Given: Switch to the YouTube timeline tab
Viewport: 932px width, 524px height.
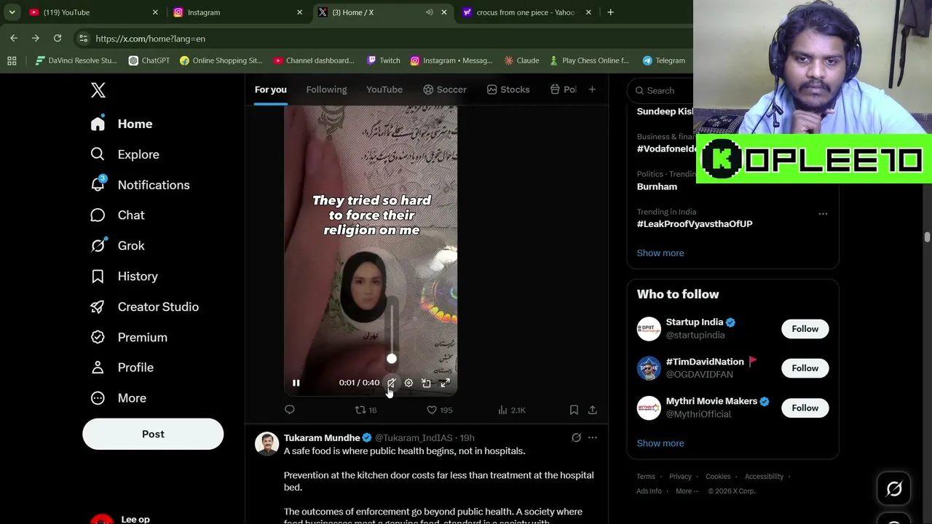Looking at the screenshot, I should (384, 90).
